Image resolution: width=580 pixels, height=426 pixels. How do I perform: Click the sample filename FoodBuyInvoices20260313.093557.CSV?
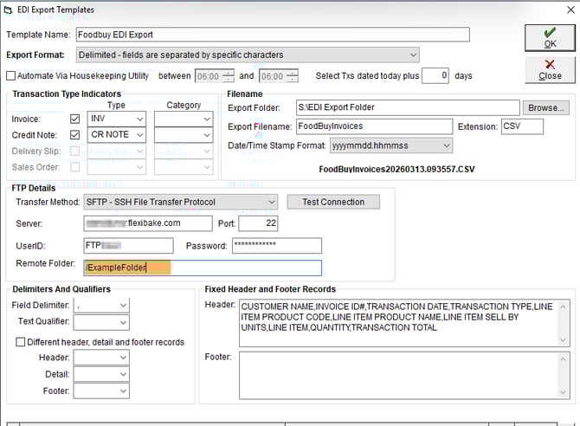coord(396,169)
